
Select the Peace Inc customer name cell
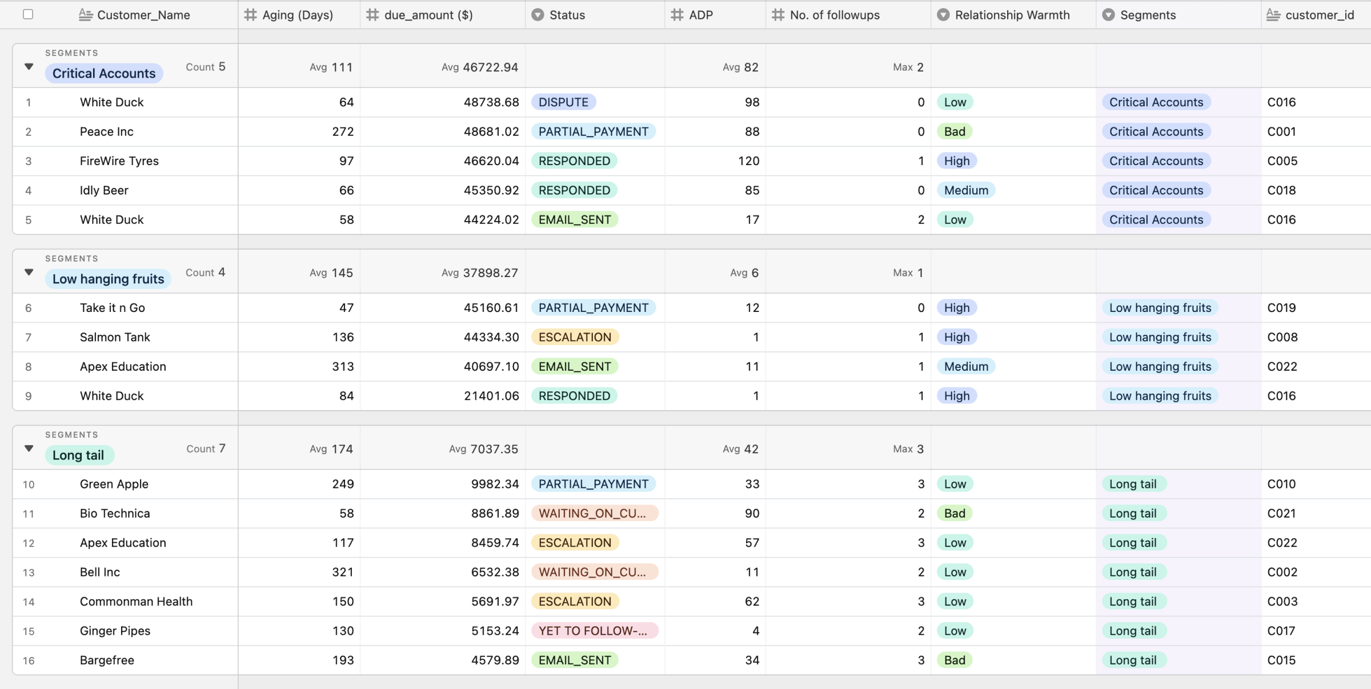point(107,131)
